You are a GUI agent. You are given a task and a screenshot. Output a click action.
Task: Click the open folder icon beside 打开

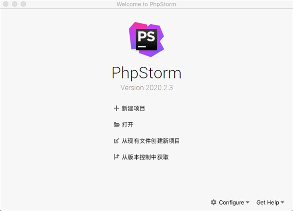tap(117, 125)
